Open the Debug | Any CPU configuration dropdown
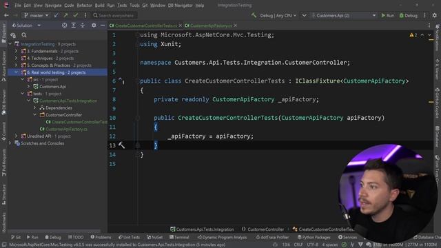 [278, 15]
